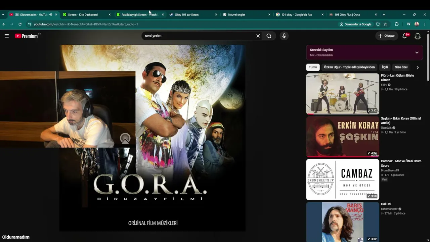This screenshot has height=242, width=430.
Task: Open the YouTube account avatar menu
Action: click(418, 36)
